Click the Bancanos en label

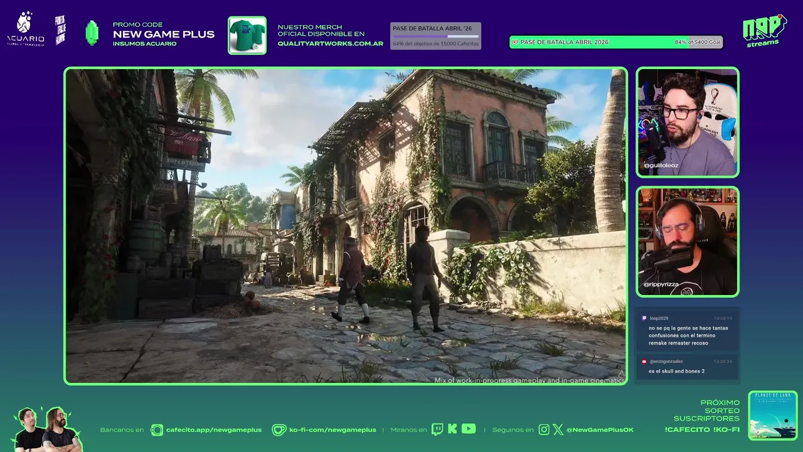[x=122, y=430]
